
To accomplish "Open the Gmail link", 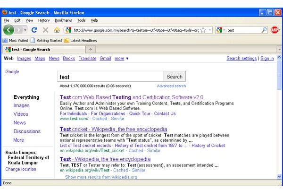I will pyautogui.click(x=105, y=59).
